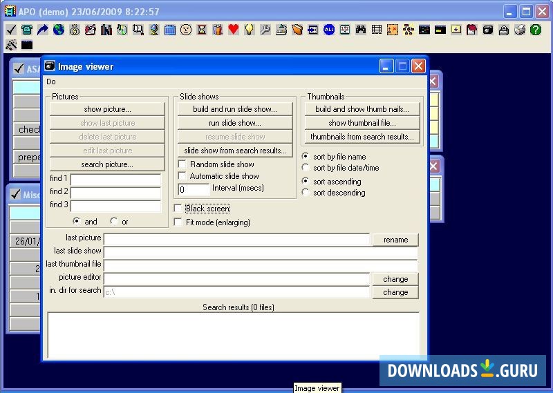Choose the 'or' search operator radio button
Image resolution: width=553 pixels, height=393 pixels.
(113, 222)
